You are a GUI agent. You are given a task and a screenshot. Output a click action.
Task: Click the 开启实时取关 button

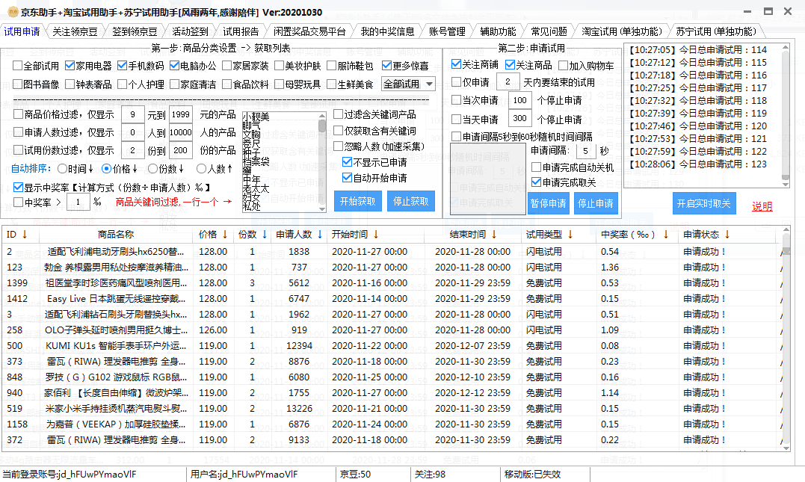pyautogui.click(x=703, y=203)
